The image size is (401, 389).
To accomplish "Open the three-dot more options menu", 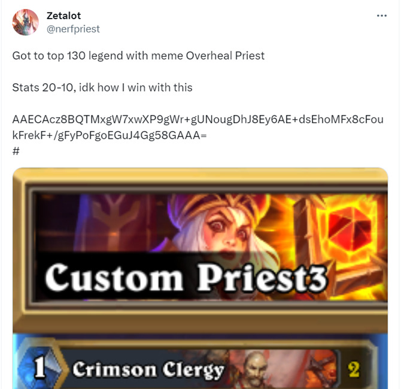I will [x=382, y=16].
